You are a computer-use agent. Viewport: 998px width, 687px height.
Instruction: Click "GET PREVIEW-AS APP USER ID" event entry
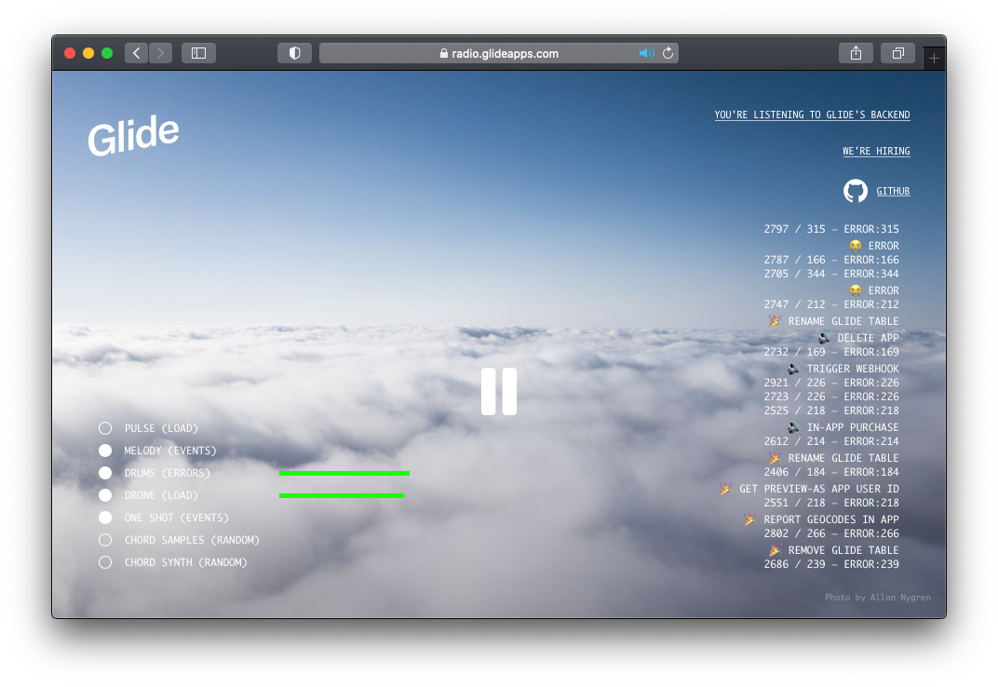click(x=809, y=489)
